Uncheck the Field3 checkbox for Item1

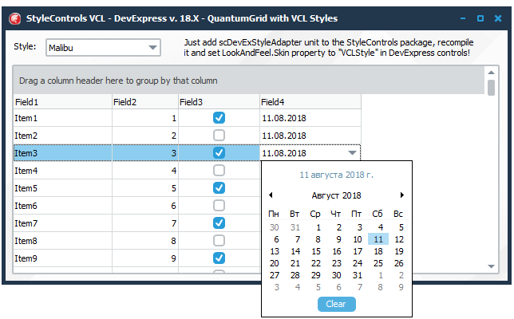219,118
